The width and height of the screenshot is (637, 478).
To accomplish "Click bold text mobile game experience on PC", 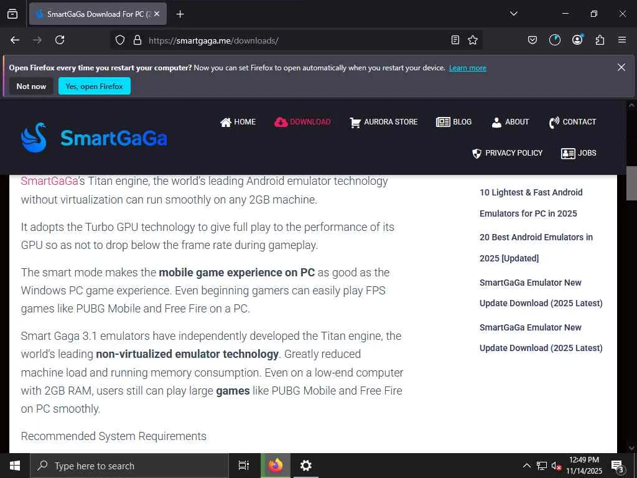I will coord(237,273).
